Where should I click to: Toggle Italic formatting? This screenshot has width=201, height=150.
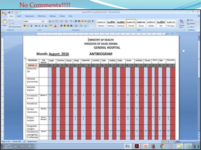[x=28, y=26]
